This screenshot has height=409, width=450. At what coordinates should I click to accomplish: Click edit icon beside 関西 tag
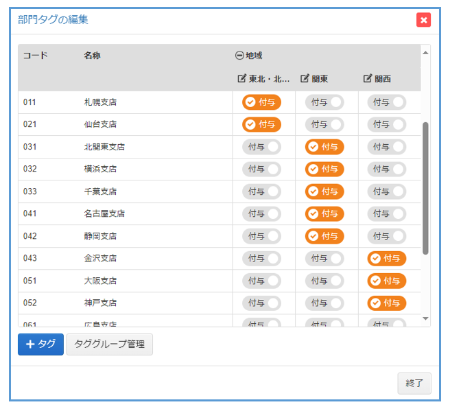(x=368, y=79)
